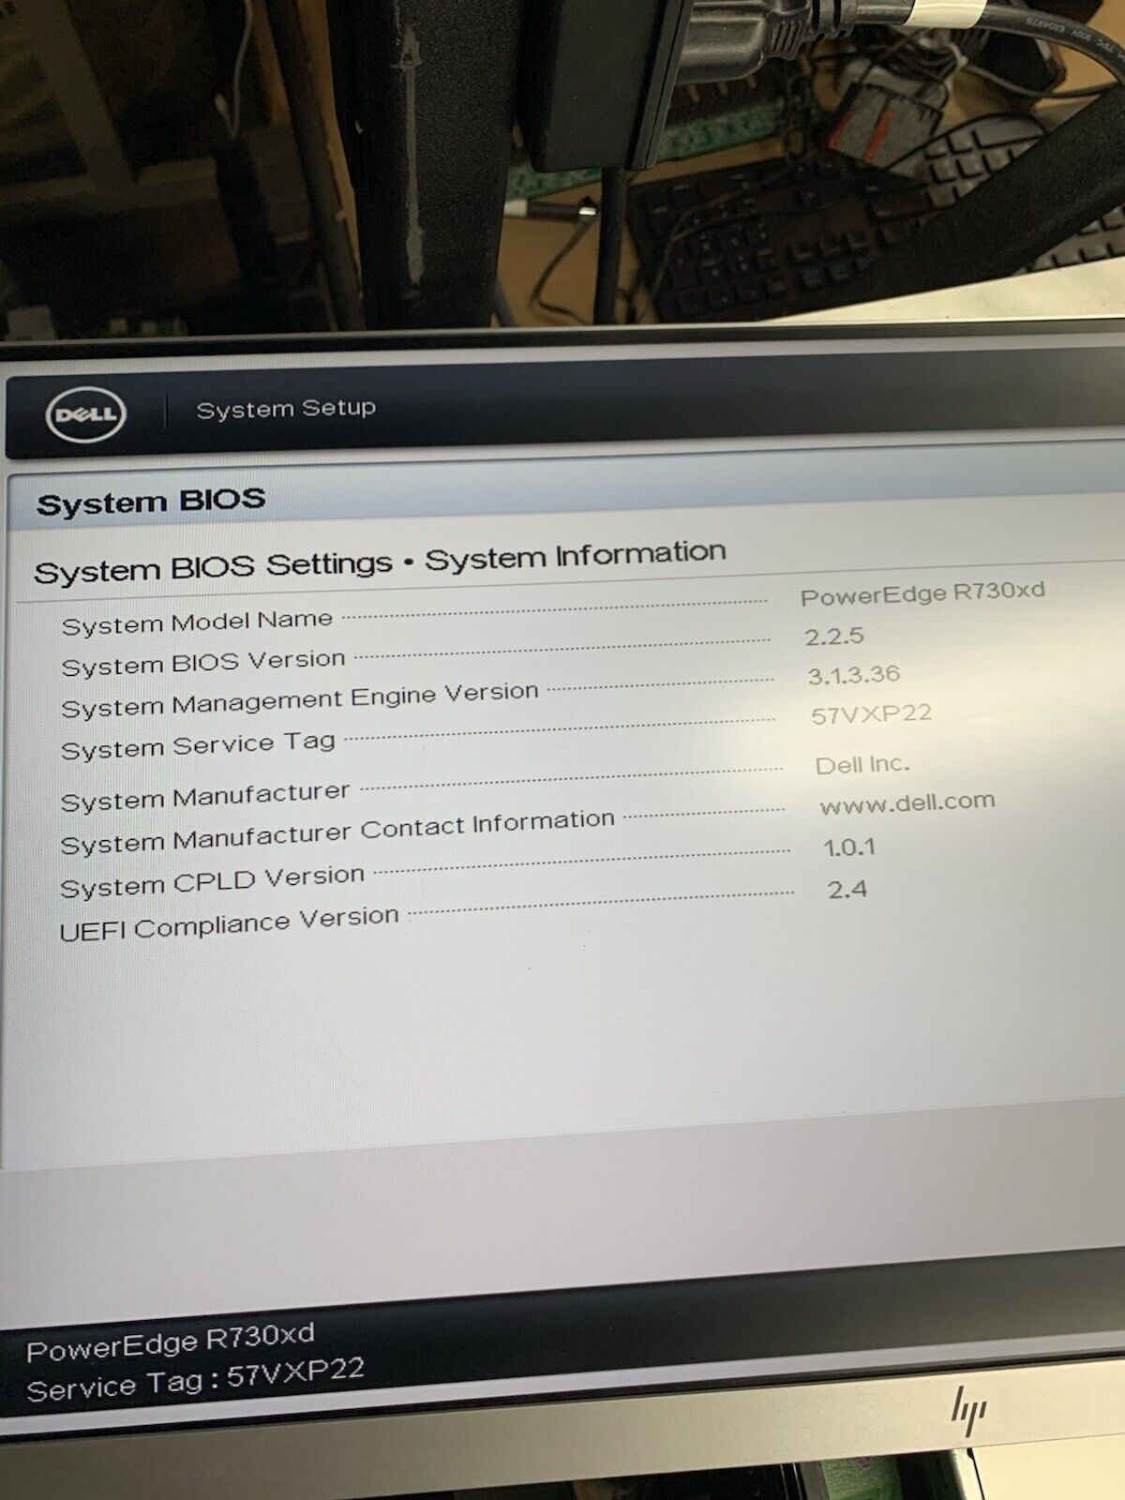The image size is (1125, 1500).
Task: Select the System Model Name label
Action: (197, 622)
